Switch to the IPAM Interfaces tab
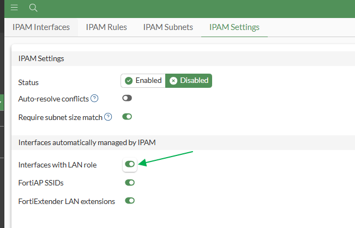This screenshot has width=355, height=228. (41, 27)
